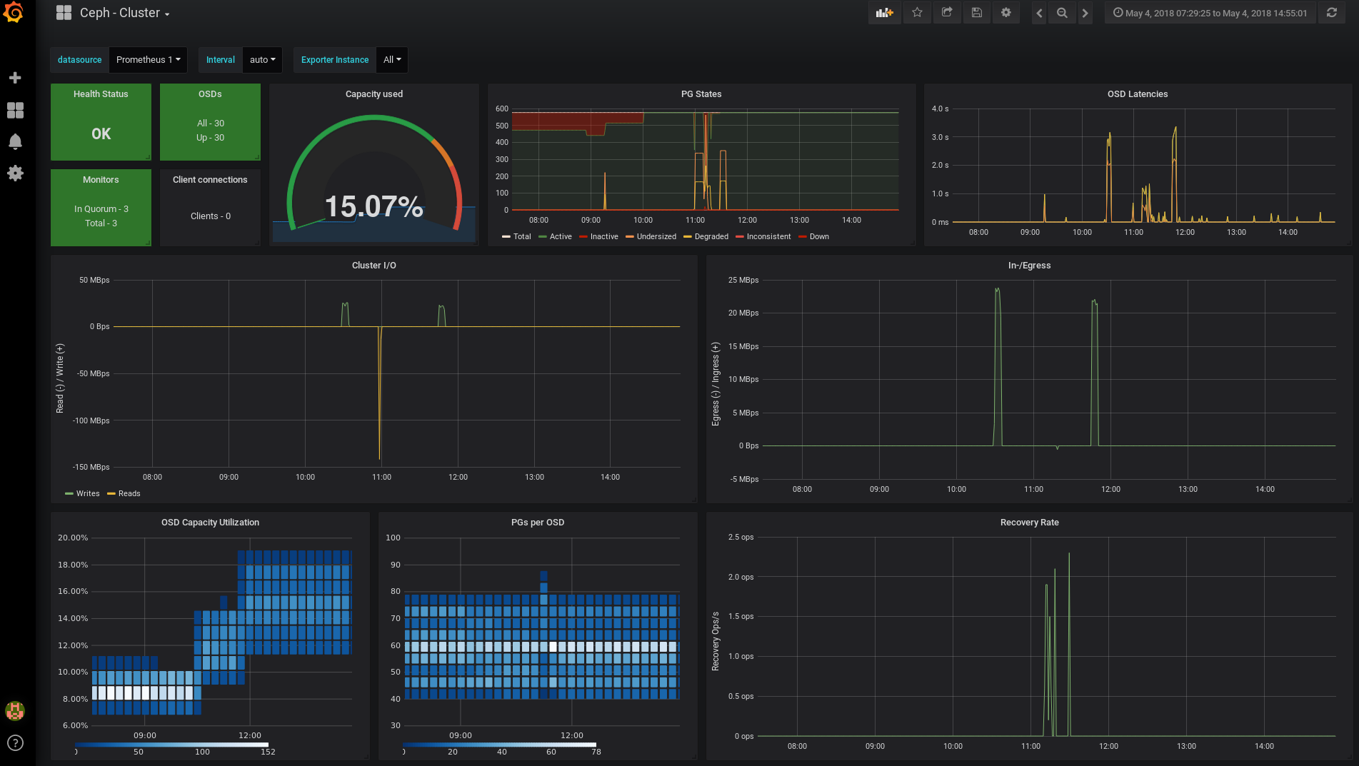The image size is (1359, 766).
Task: Click the Health Status OK value
Action: 101,133
